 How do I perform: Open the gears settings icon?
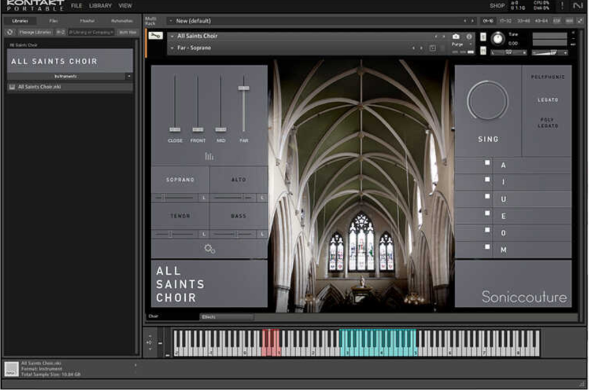209,249
